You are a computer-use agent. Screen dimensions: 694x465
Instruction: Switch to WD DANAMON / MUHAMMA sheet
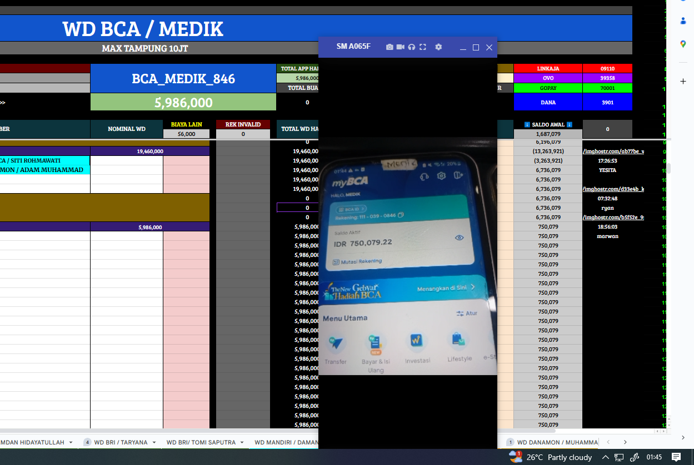[557, 442]
